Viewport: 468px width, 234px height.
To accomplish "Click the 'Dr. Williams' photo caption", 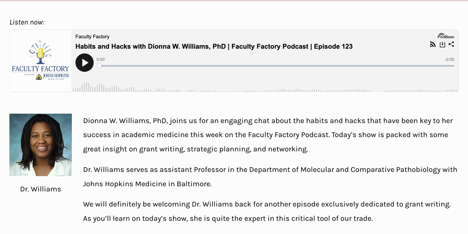I will (41, 189).
